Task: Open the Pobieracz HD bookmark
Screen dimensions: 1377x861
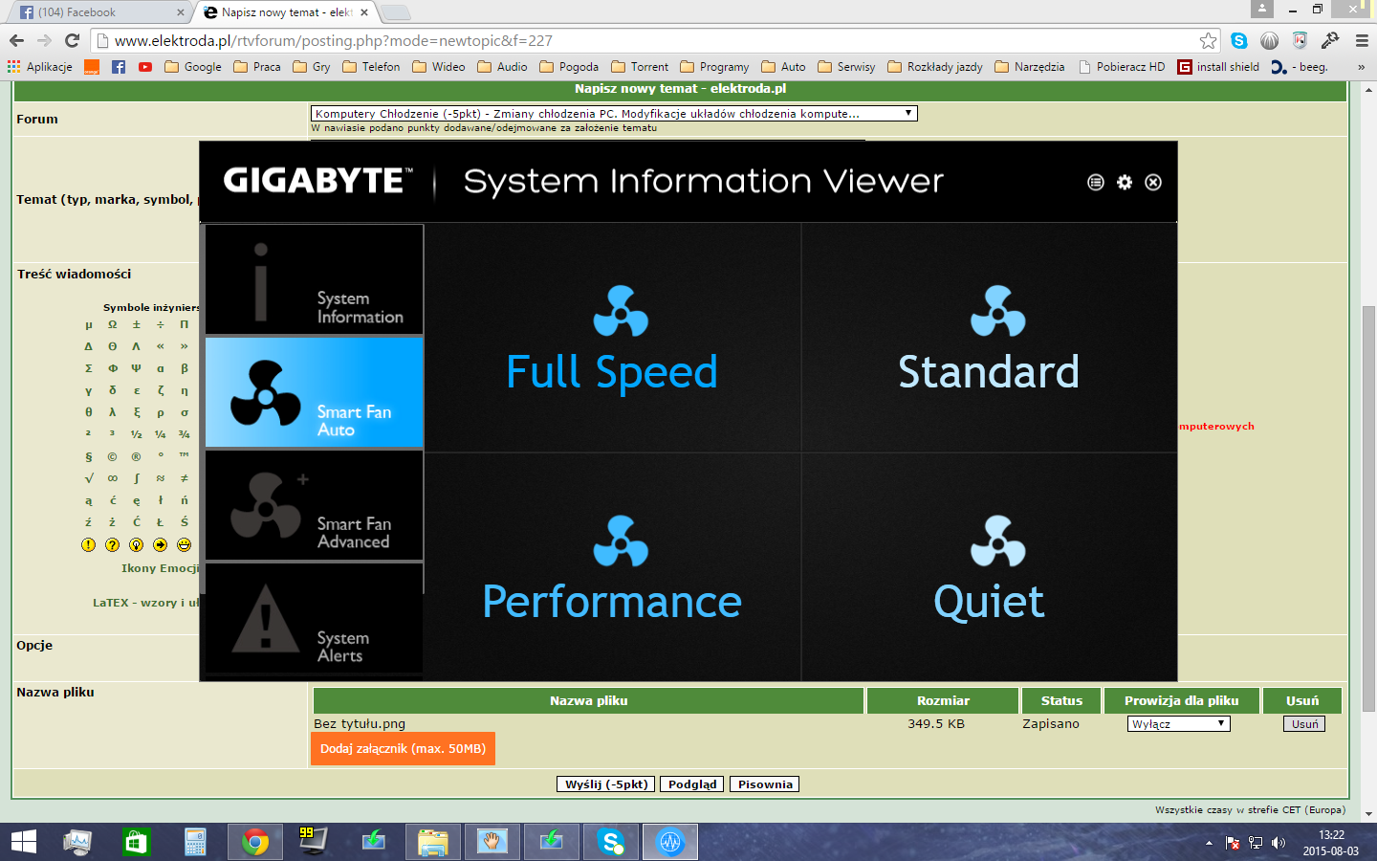Action: (x=1122, y=67)
